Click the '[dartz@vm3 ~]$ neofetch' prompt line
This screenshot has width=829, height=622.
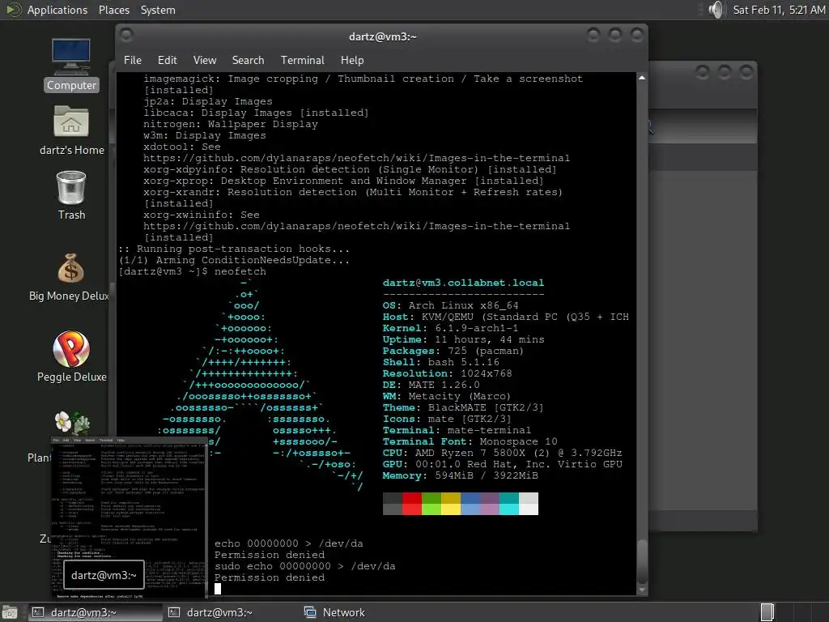[x=193, y=272]
